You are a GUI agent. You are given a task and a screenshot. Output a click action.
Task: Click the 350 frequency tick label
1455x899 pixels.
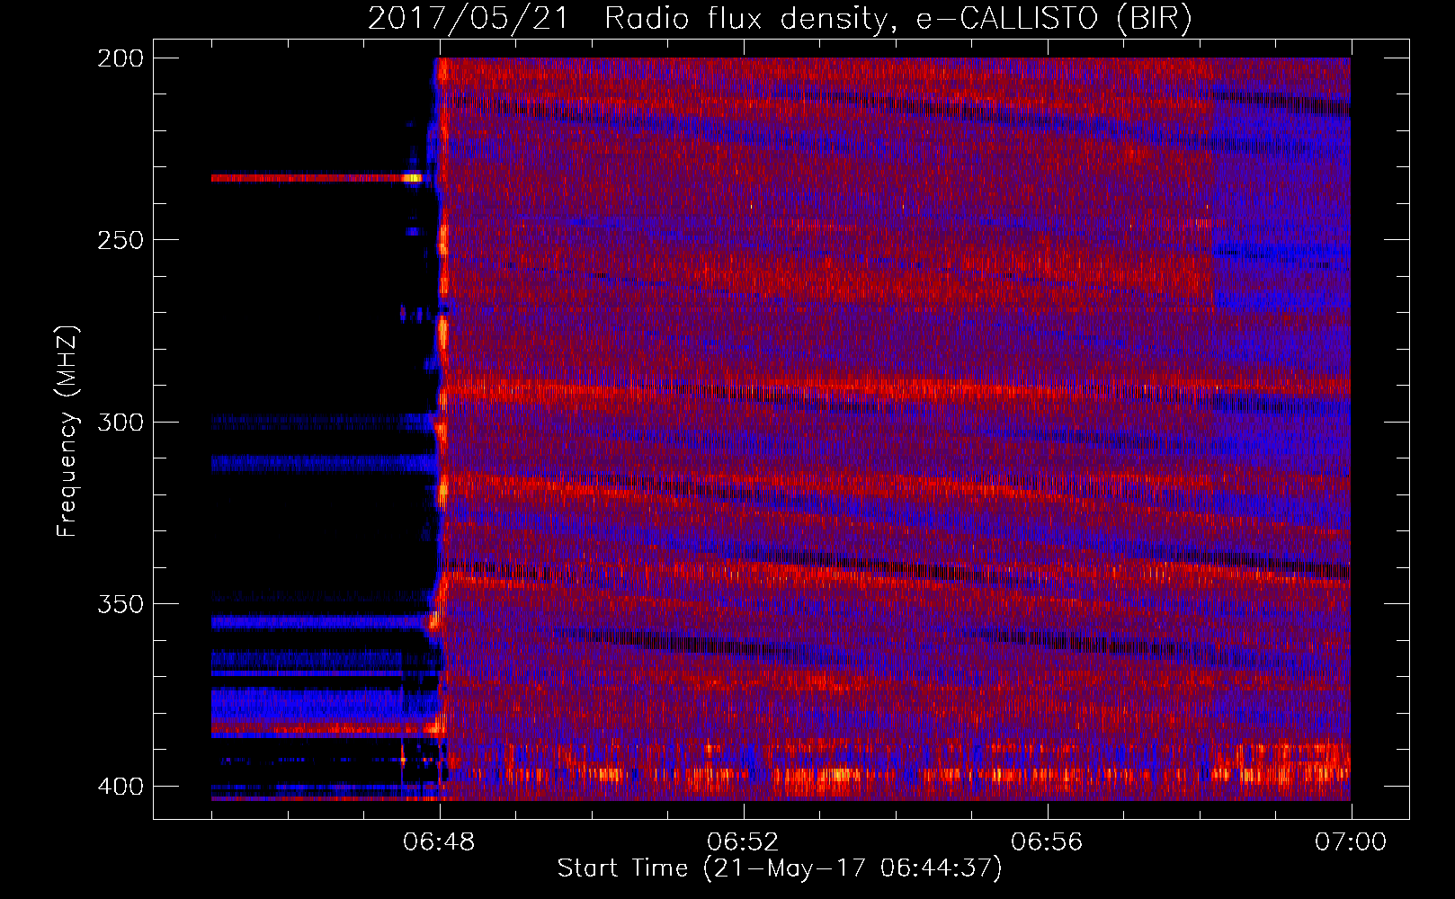[120, 604]
